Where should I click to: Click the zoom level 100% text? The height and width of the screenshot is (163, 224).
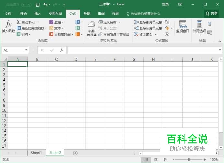(214, 159)
